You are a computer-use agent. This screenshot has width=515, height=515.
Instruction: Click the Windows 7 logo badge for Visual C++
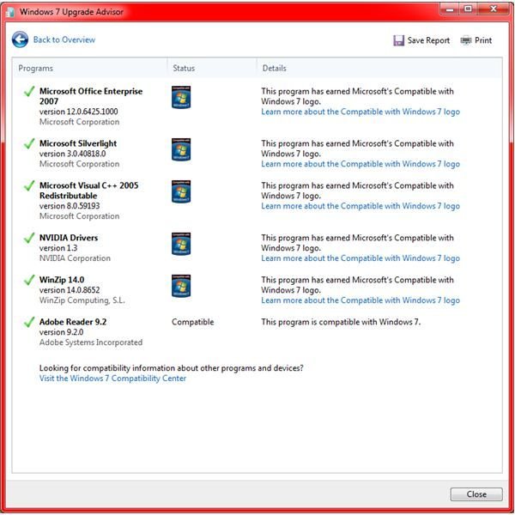pyautogui.click(x=181, y=191)
